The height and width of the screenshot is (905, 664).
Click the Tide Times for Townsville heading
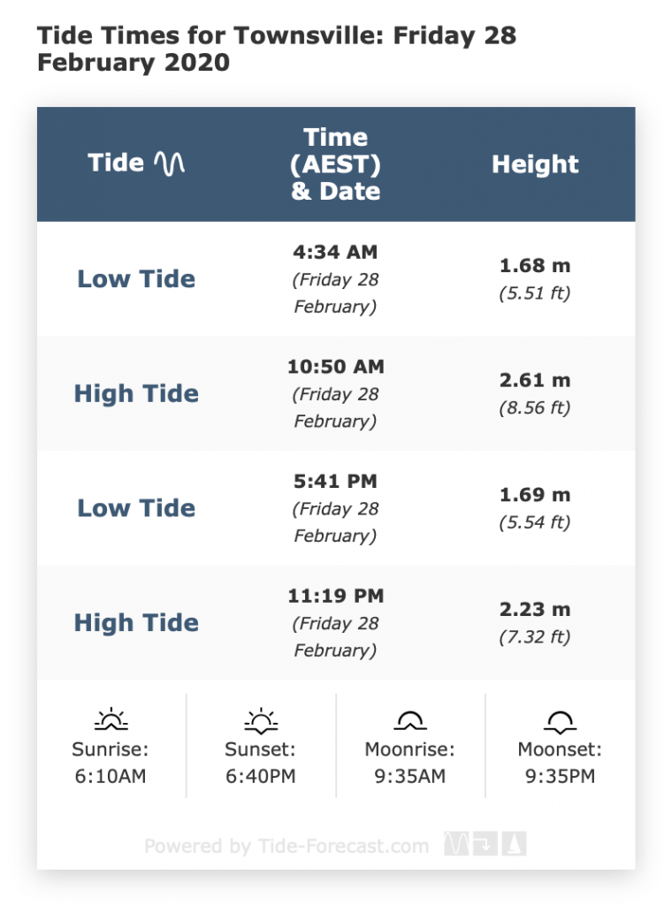tap(276, 49)
